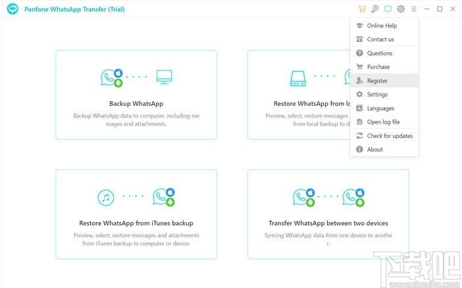Click the document icon beside Open log file

(359, 122)
